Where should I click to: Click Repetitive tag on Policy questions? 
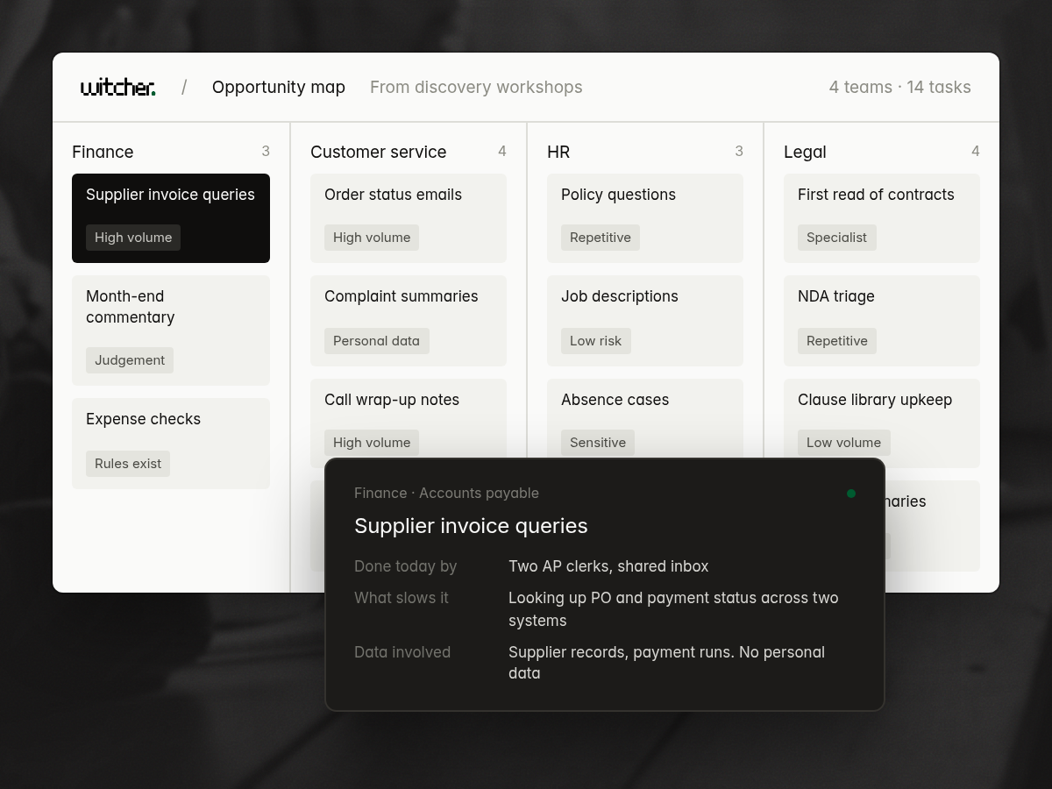coord(601,238)
